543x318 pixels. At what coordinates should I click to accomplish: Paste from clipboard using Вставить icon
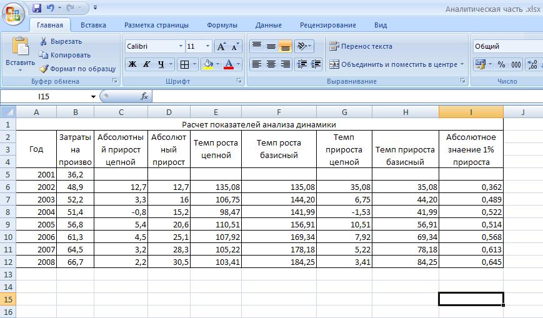coord(20,47)
